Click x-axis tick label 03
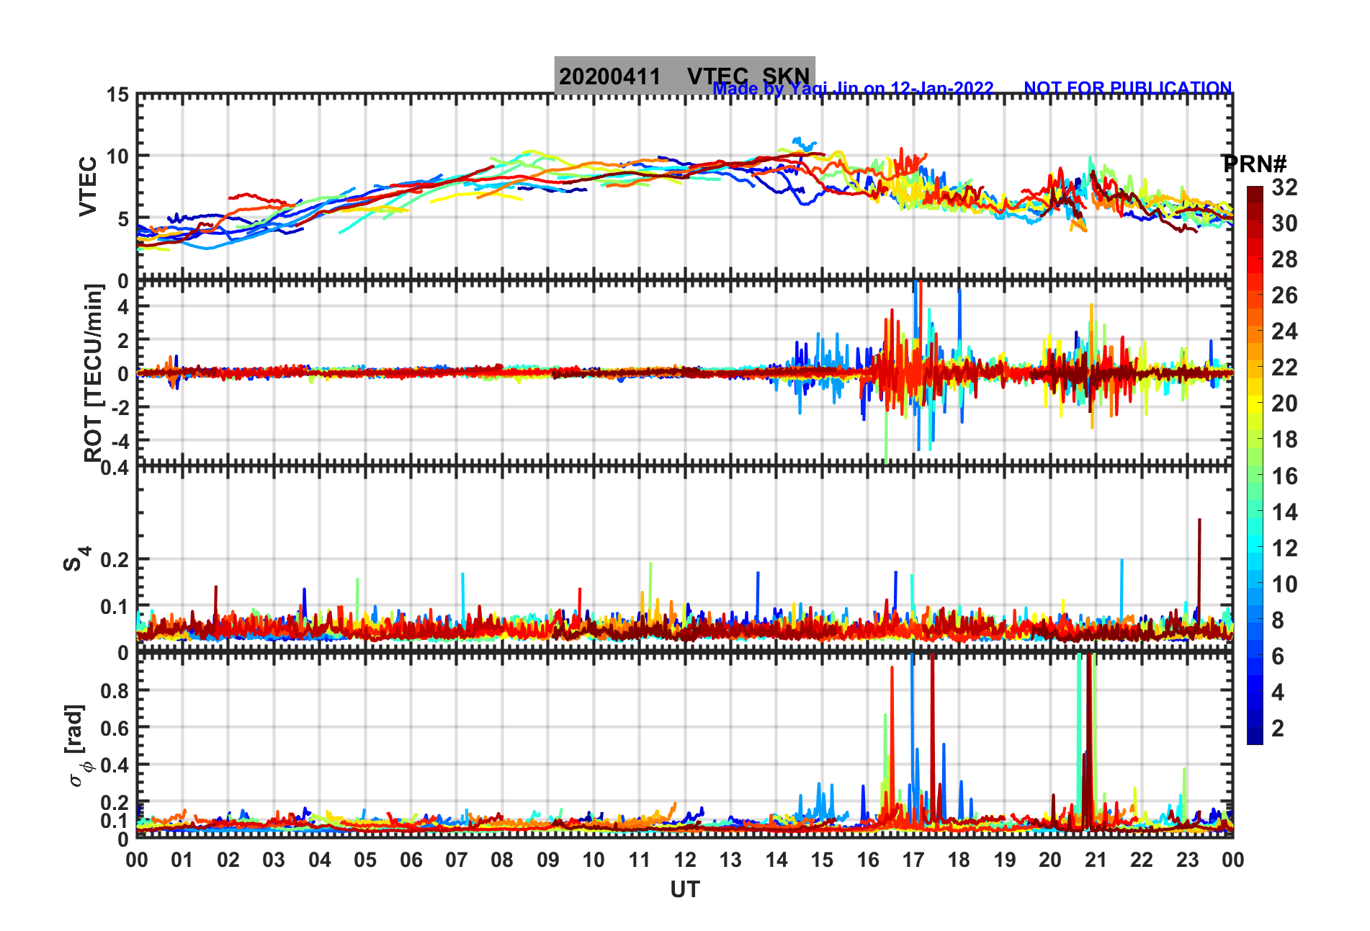Screen dimensions: 1370x931 pos(274,860)
